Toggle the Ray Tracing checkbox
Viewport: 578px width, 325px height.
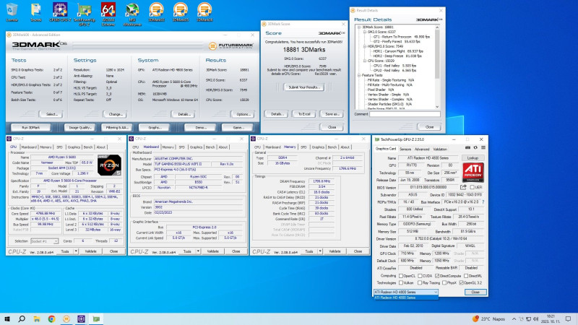pos(420,282)
